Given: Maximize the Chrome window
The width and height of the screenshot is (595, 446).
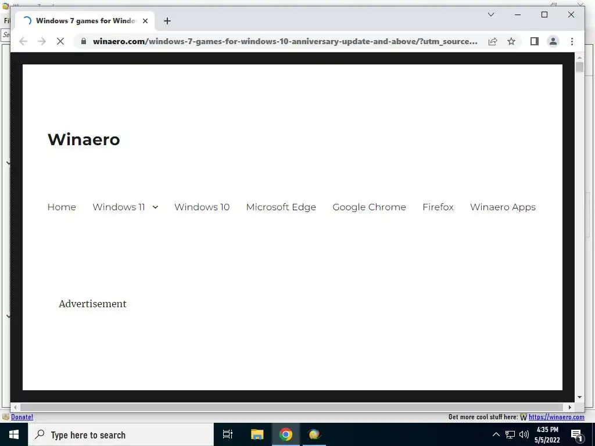Looking at the screenshot, I should (544, 15).
